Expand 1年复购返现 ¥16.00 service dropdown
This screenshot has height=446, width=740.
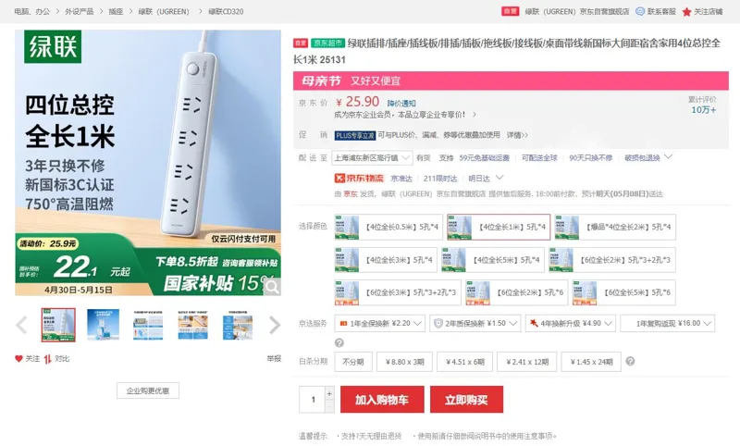coord(667,323)
